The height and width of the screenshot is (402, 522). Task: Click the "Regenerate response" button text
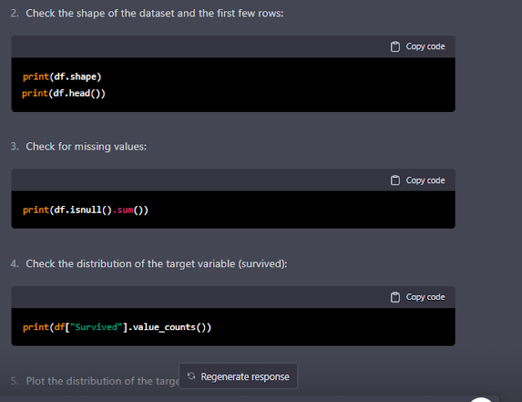pyautogui.click(x=244, y=377)
